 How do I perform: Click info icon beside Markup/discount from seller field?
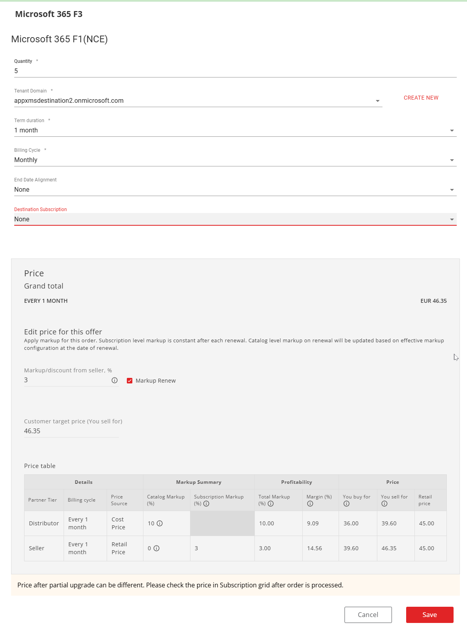(x=115, y=380)
